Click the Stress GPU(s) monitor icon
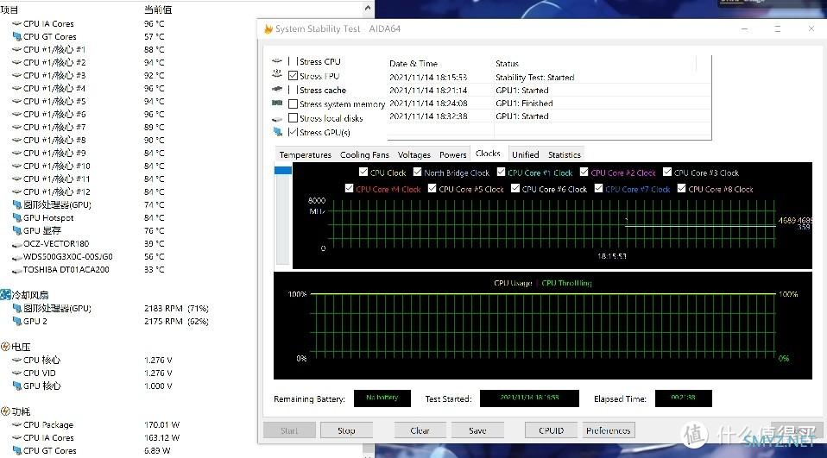 277,132
